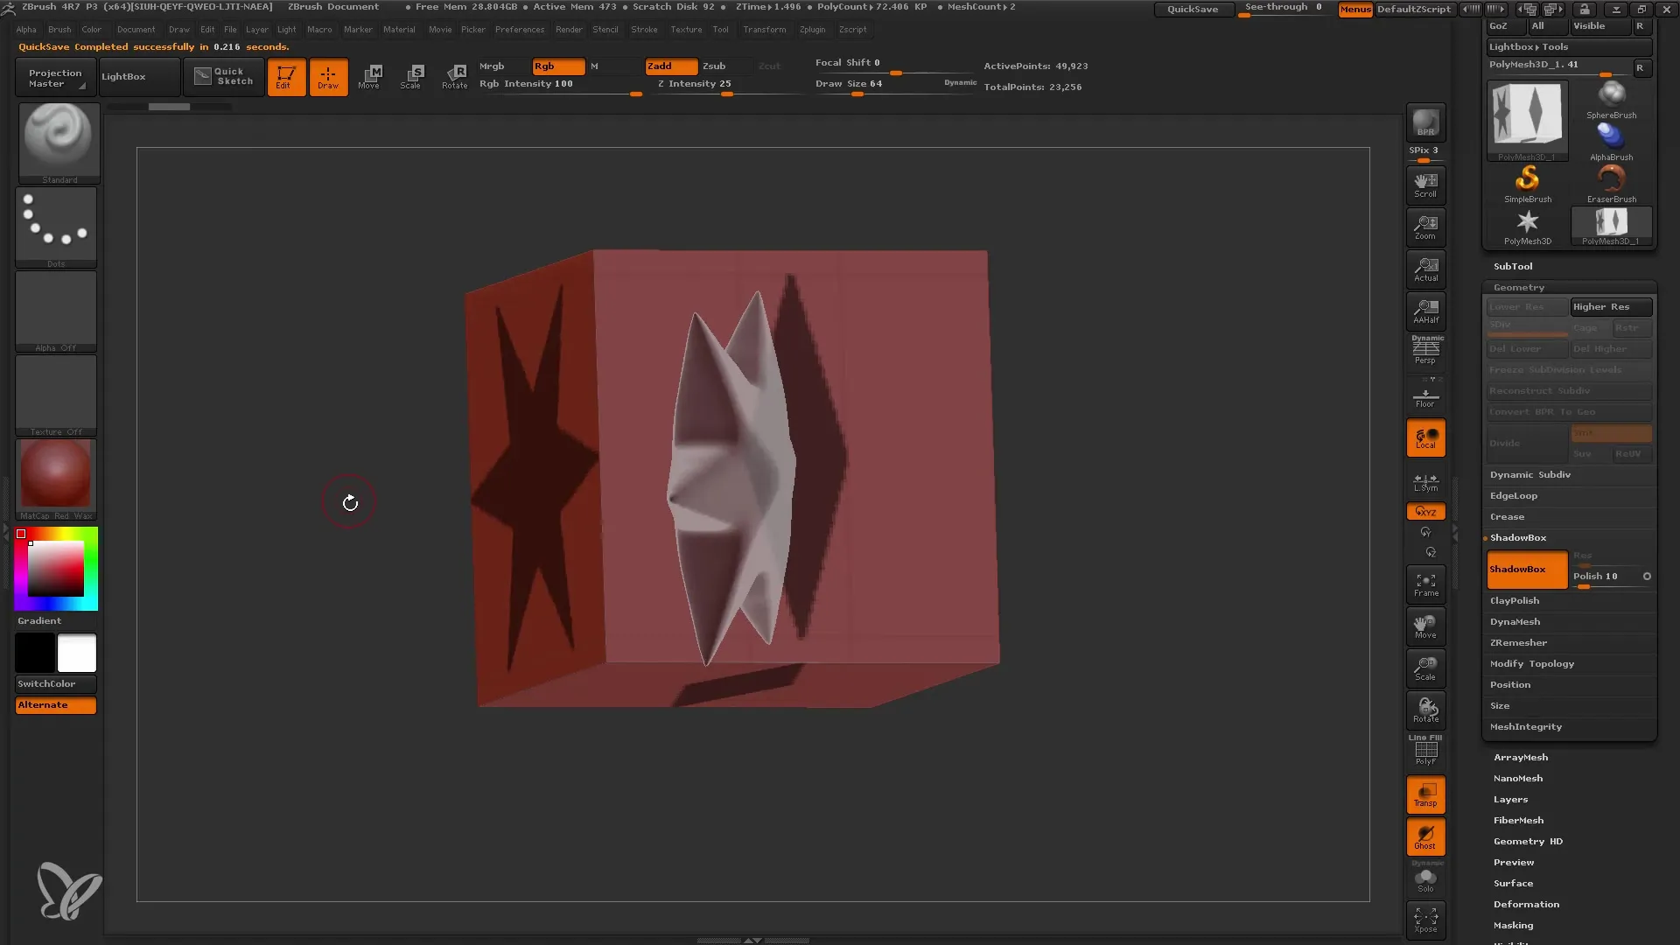Open the Texture Off slot
This screenshot has width=1680, height=945.
[x=56, y=395]
